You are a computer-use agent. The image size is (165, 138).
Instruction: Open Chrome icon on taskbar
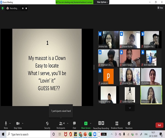(80, 134)
